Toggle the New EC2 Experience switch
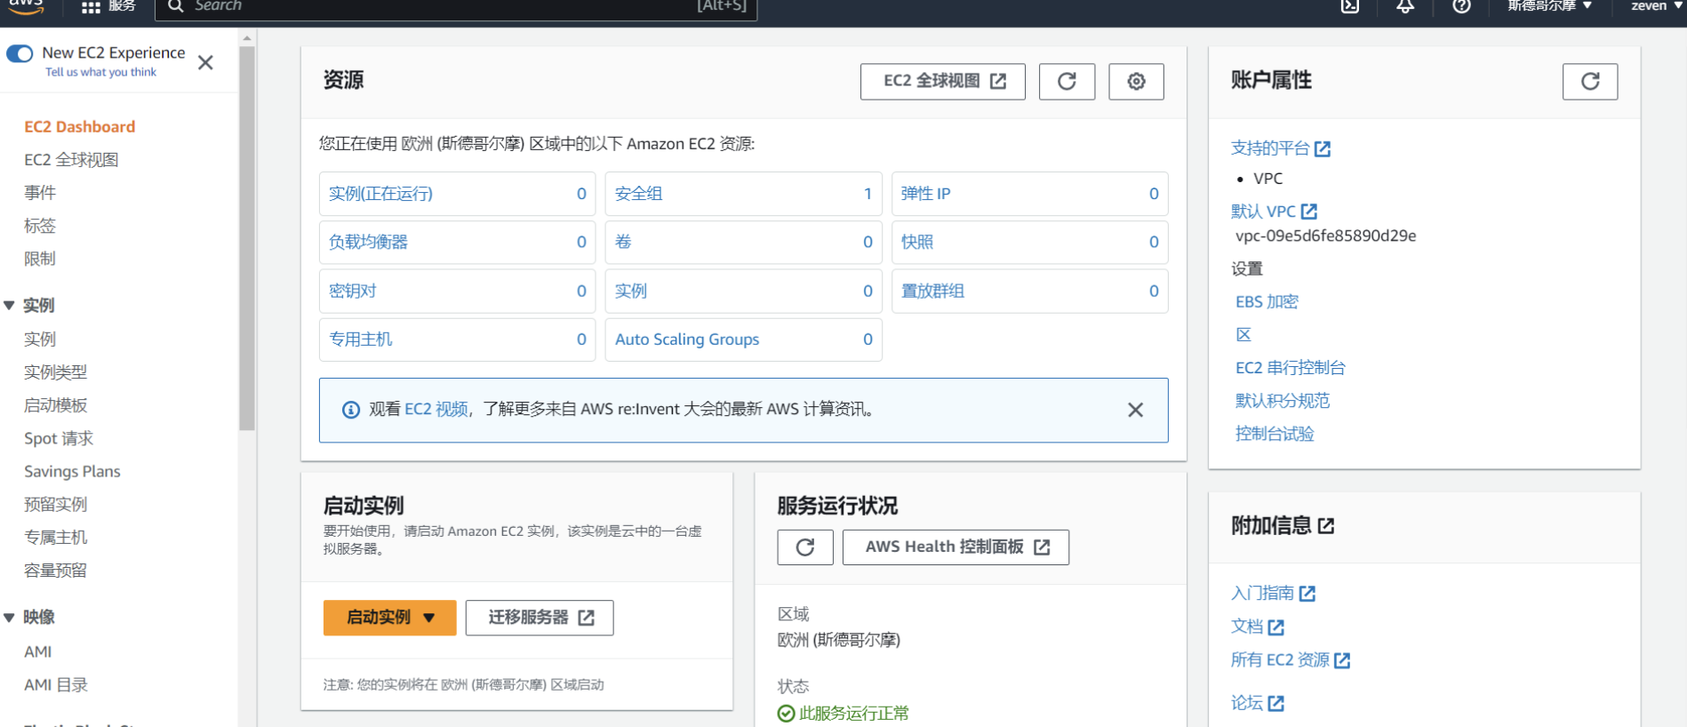Viewport: 1687px width, 727px height. click(x=20, y=54)
